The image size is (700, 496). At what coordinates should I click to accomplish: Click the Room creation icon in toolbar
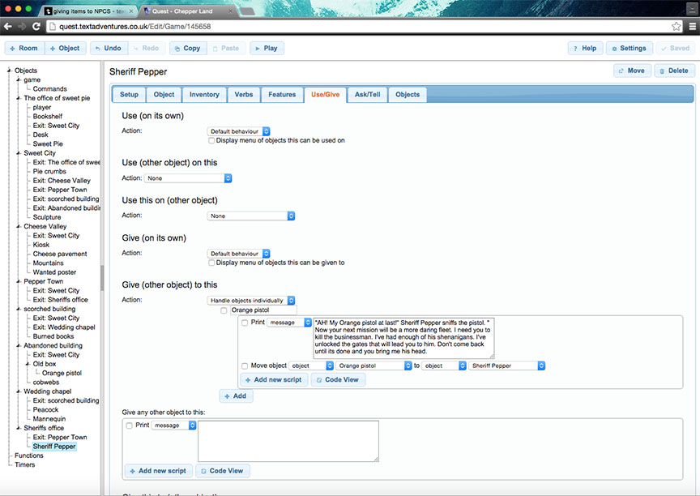23,48
